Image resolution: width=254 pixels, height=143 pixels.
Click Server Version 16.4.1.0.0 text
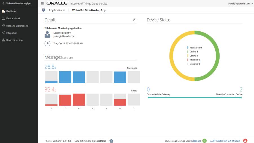(x=59, y=141)
